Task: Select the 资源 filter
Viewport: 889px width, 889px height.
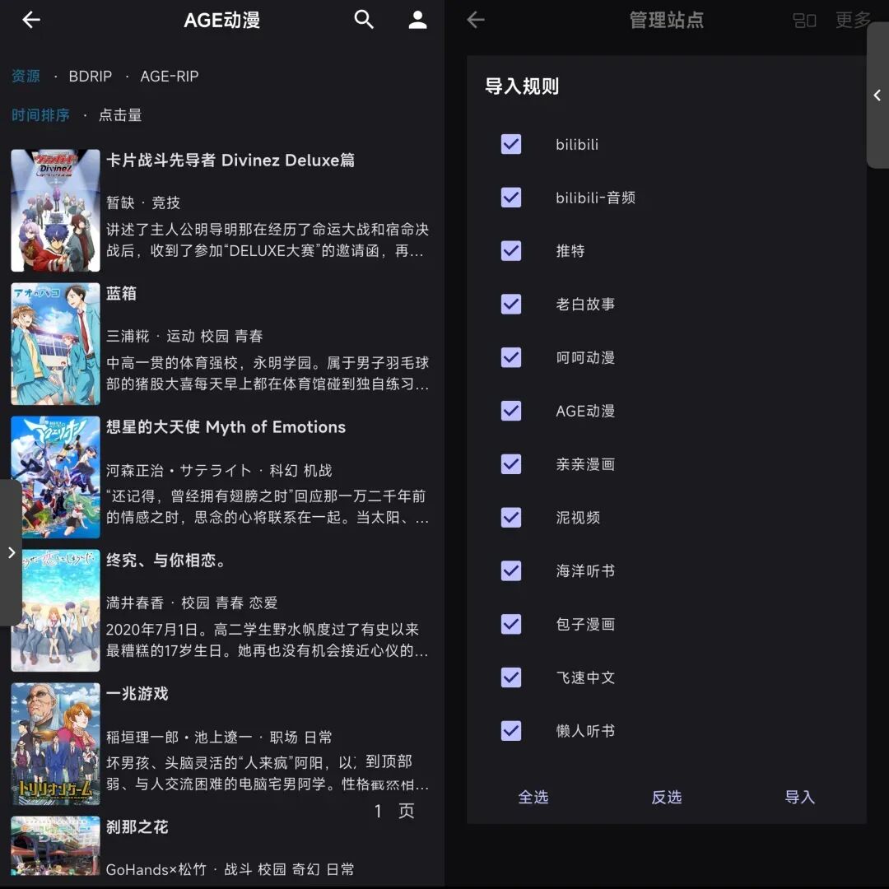Action: (26, 76)
